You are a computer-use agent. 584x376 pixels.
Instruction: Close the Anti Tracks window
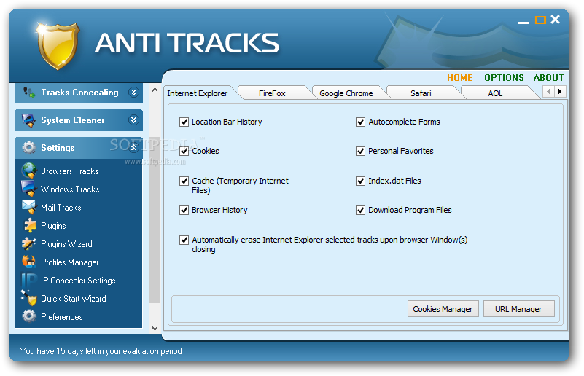[556, 20]
